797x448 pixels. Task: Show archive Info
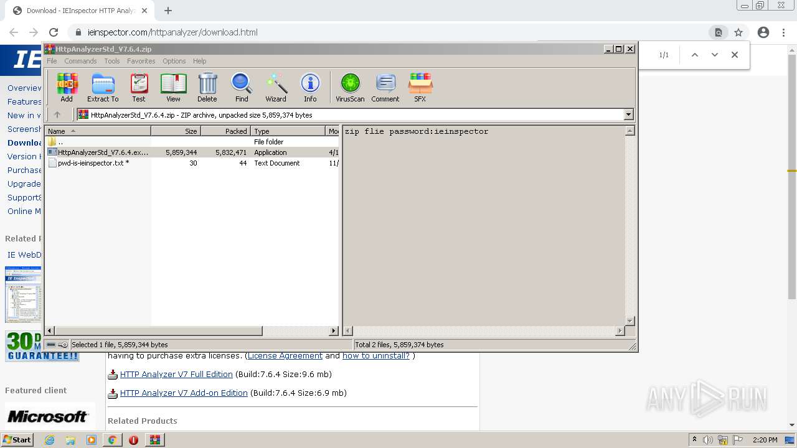tap(310, 88)
